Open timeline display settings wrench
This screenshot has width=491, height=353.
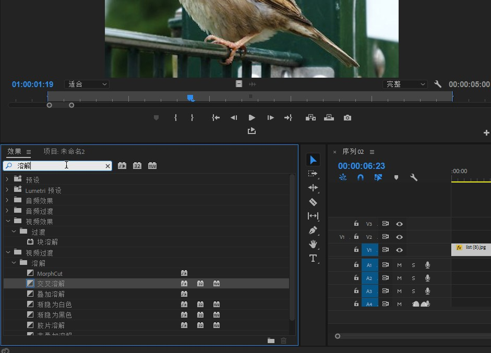(x=414, y=178)
